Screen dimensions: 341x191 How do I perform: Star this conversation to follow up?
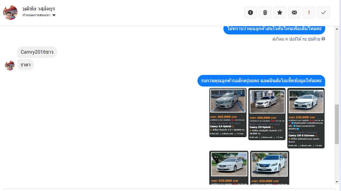pyautogui.click(x=280, y=12)
